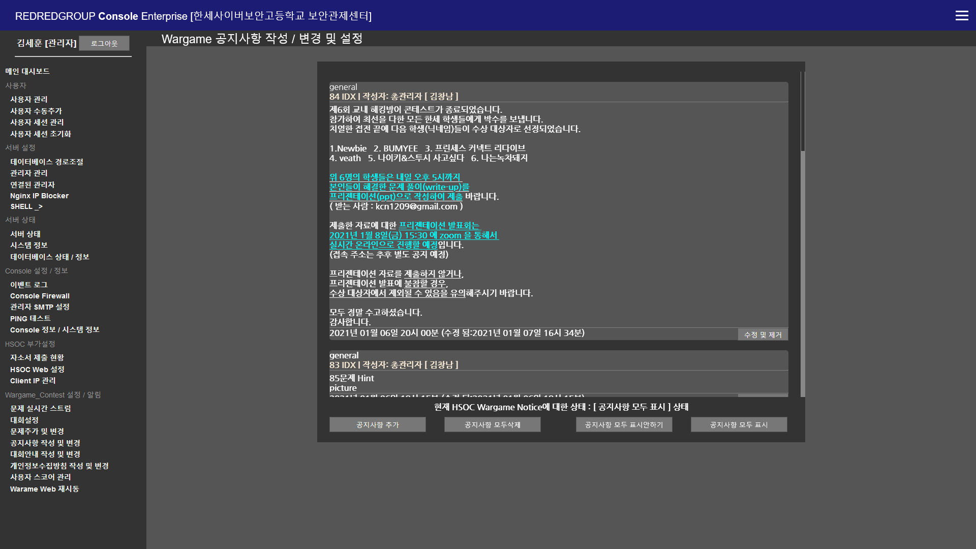Click the notice list vertical scrollbar
Screen dimensions: 976x549
(803, 112)
